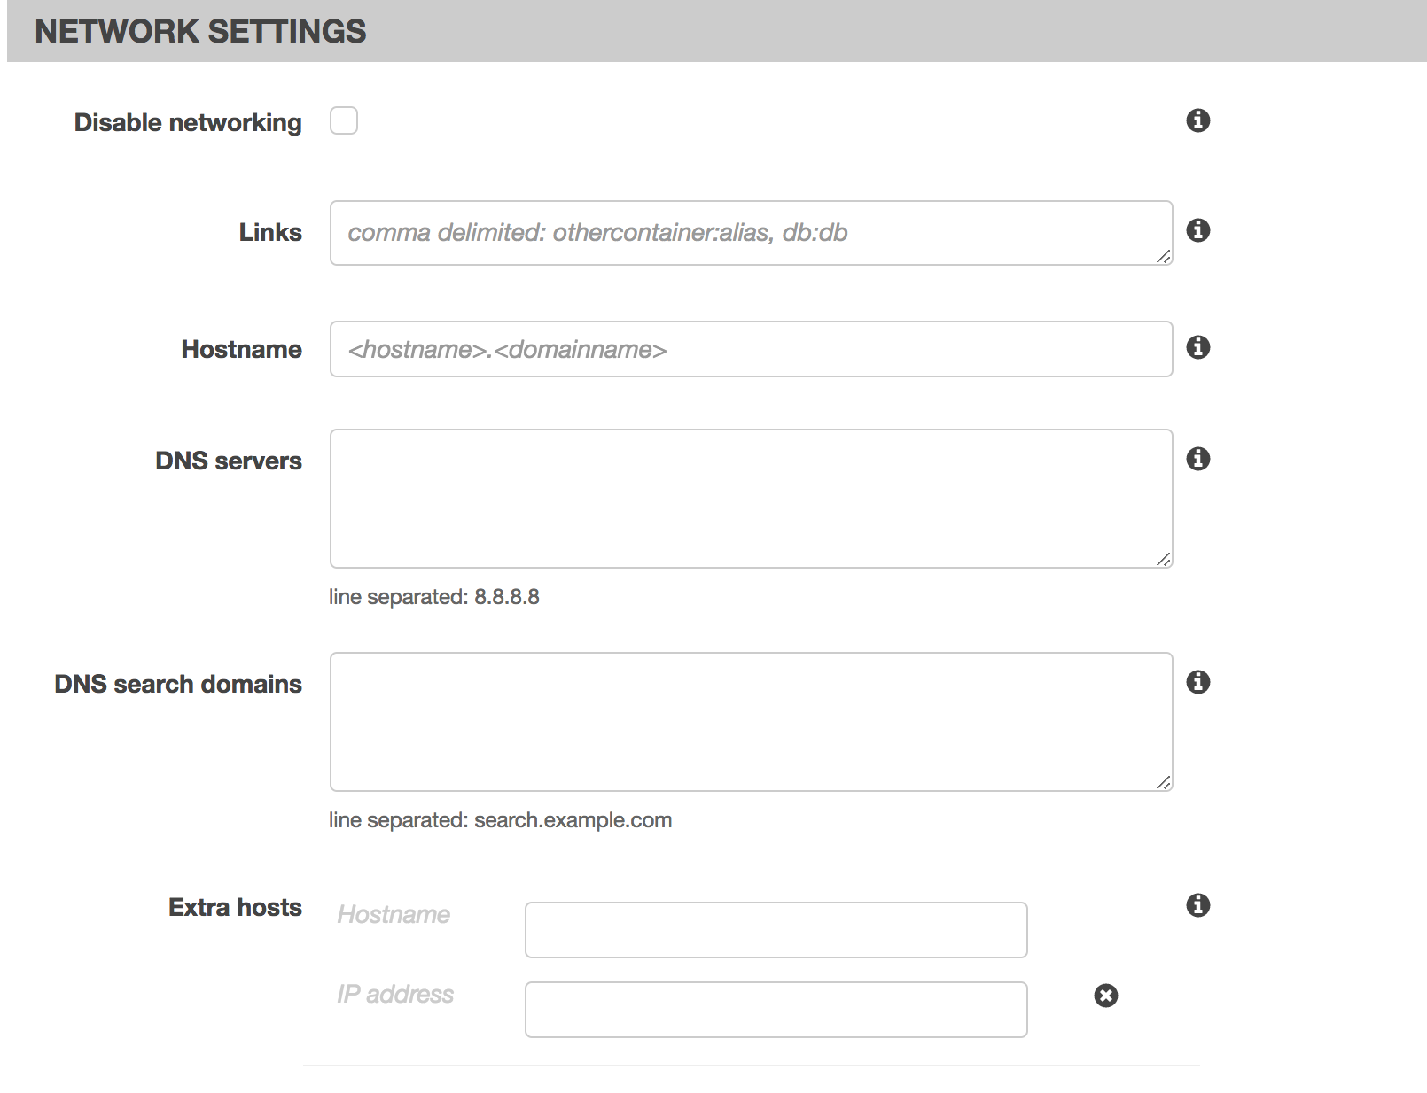
Task: Focus the Links text area
Action: [x=752, y=233]
